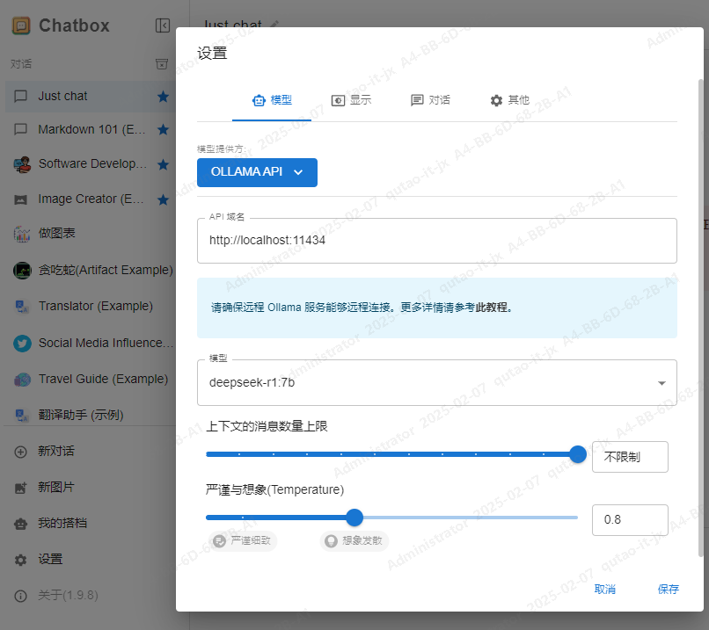Click the 贪吃蛇 Artifact Example icon
This screenshot has width=709, height=630.
(22, 271)
